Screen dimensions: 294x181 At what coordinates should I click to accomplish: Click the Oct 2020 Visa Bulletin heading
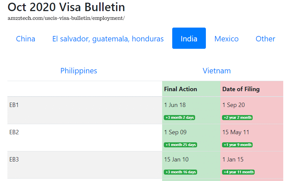pos(66,7)
